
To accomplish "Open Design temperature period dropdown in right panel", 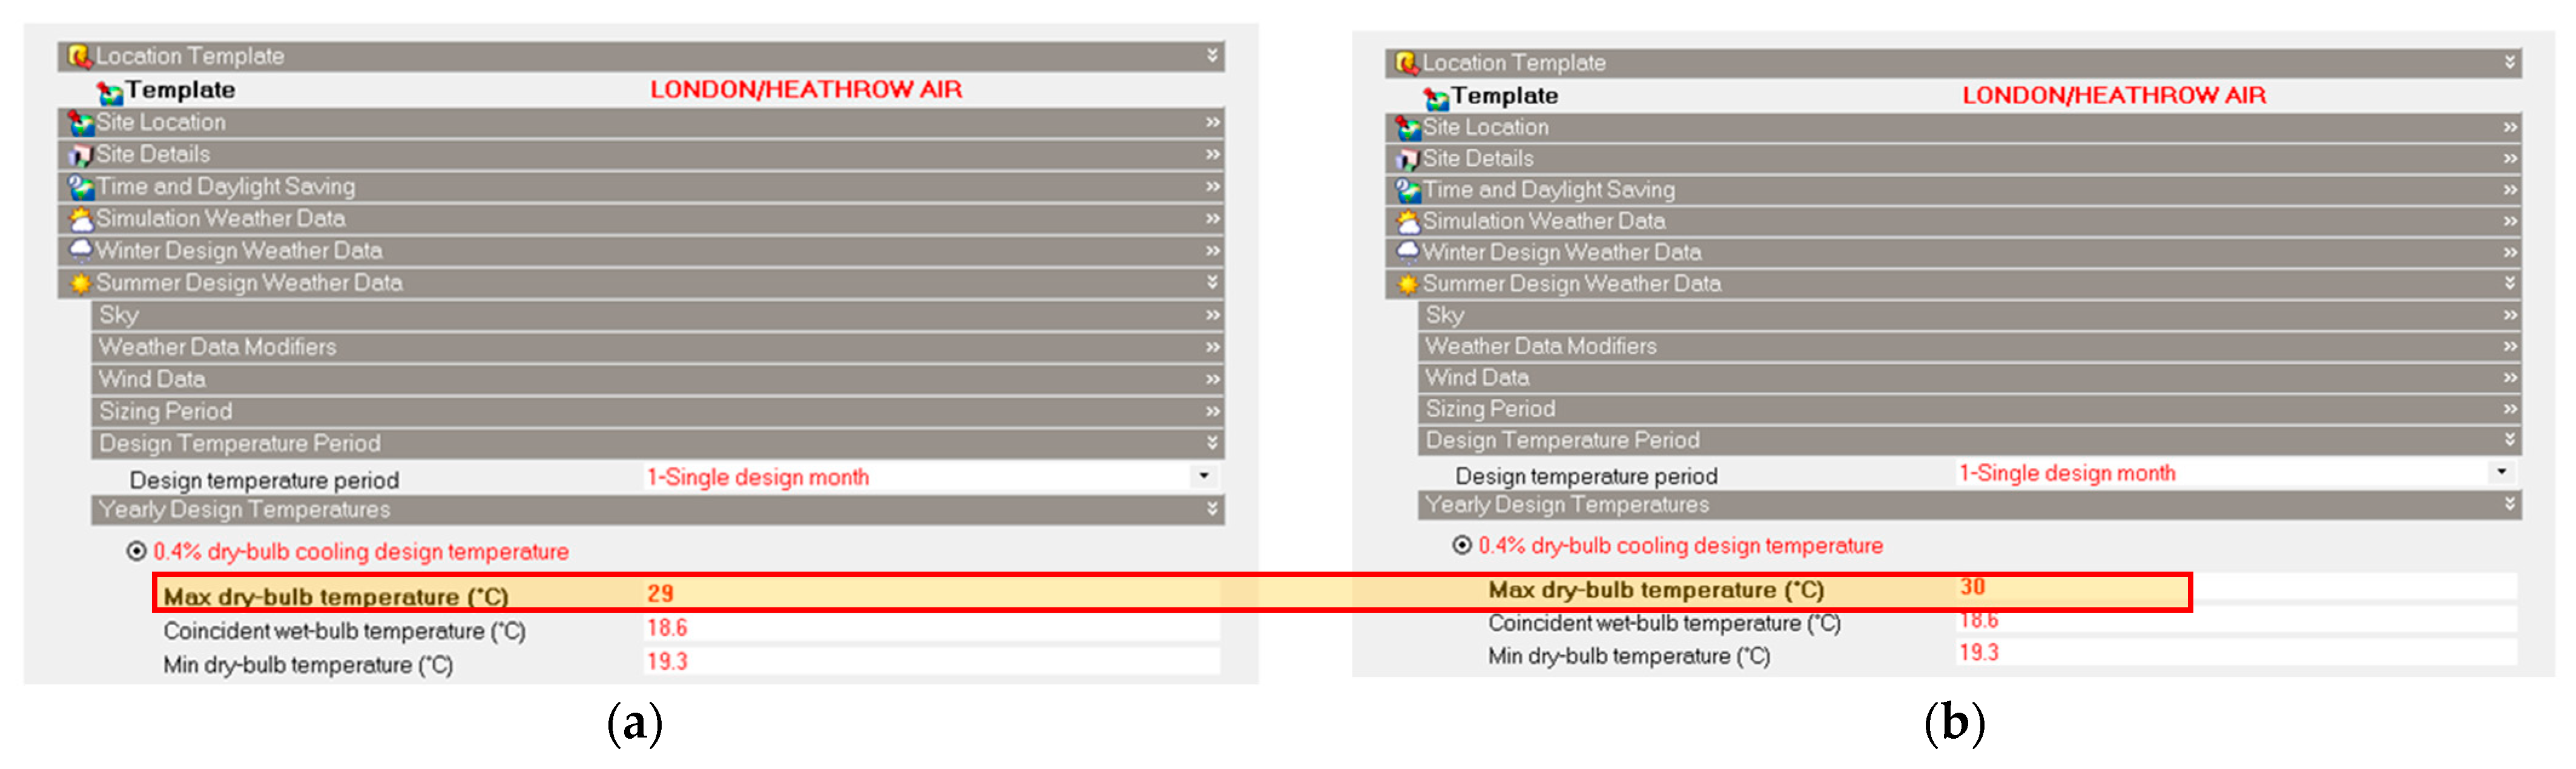I will point(2501,472).
